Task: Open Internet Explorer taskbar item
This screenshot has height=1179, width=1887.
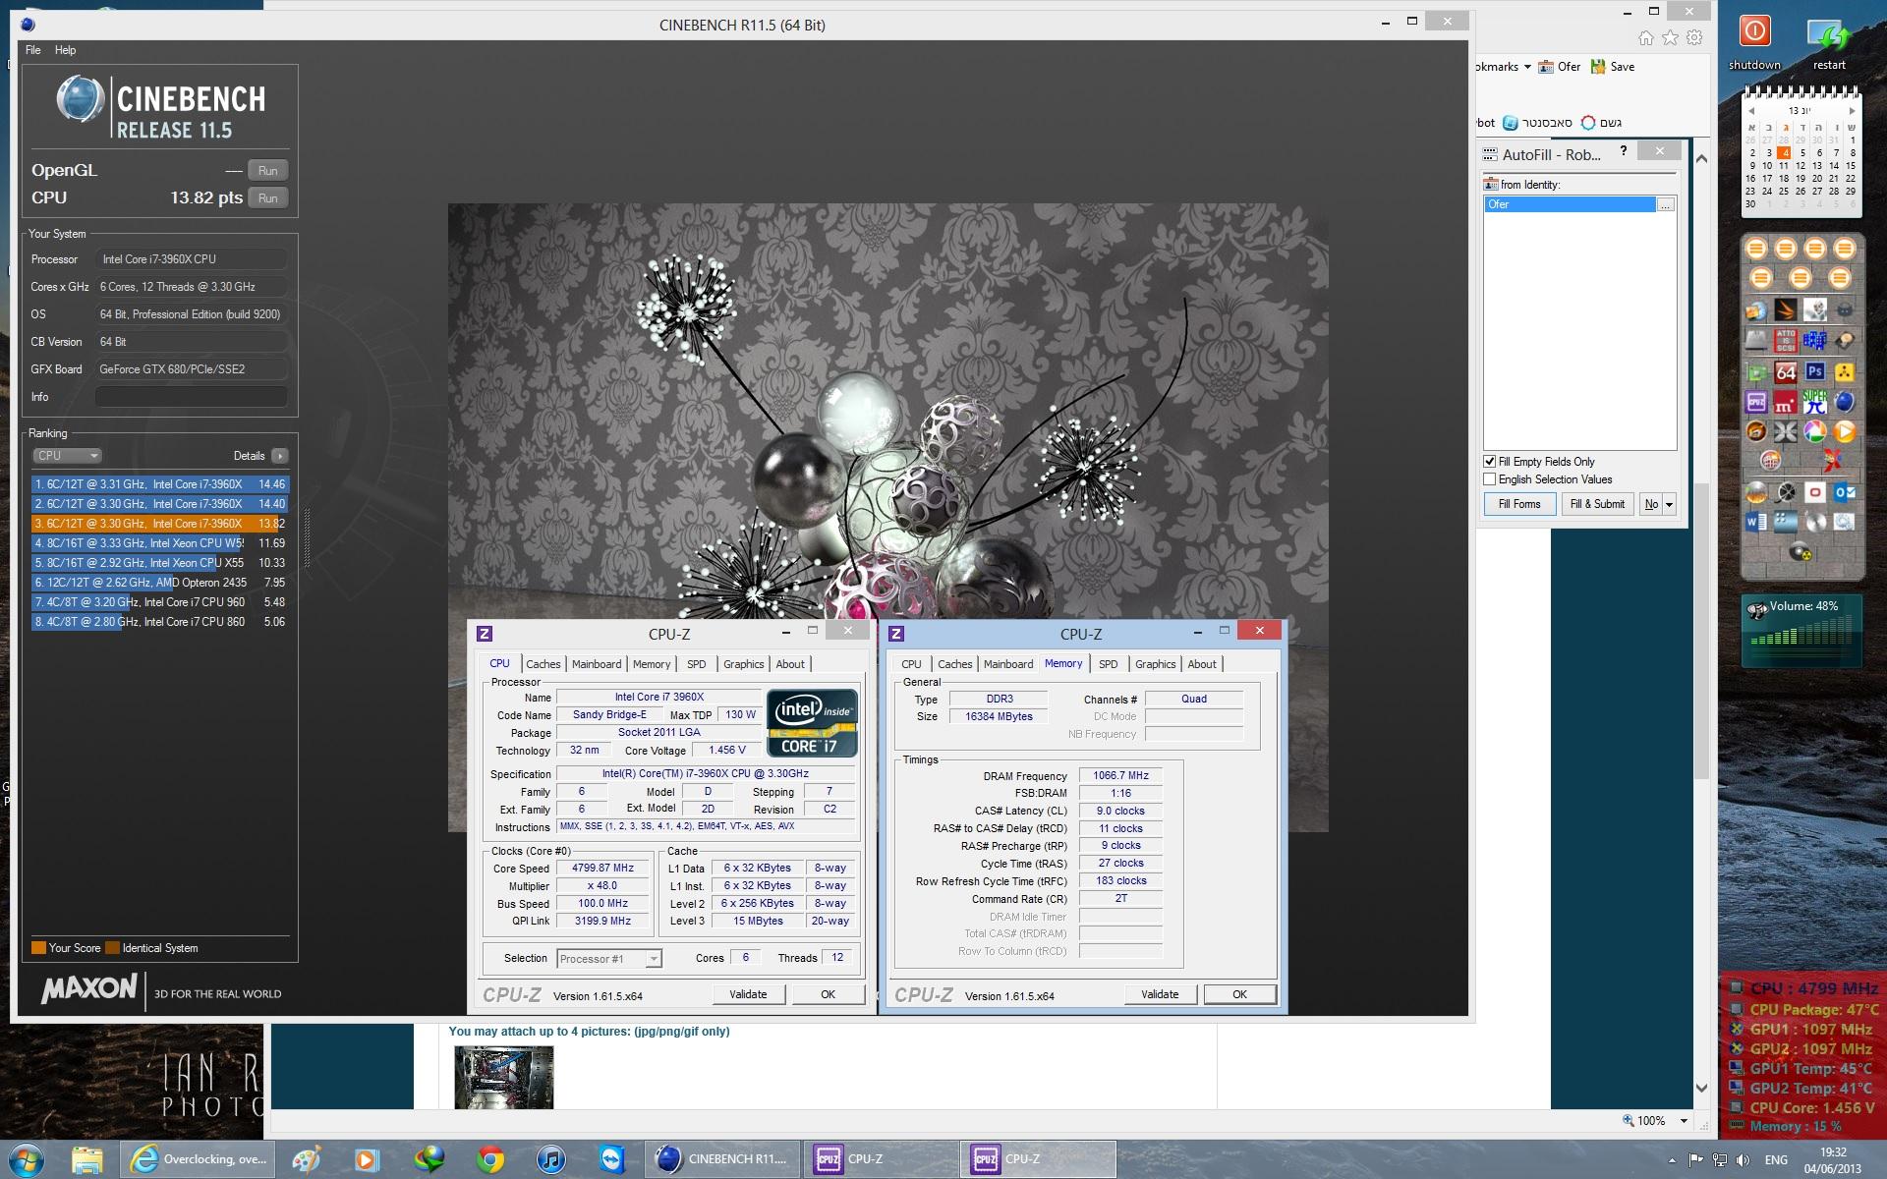Action: pyautogui.click(x=199, y=1159)
